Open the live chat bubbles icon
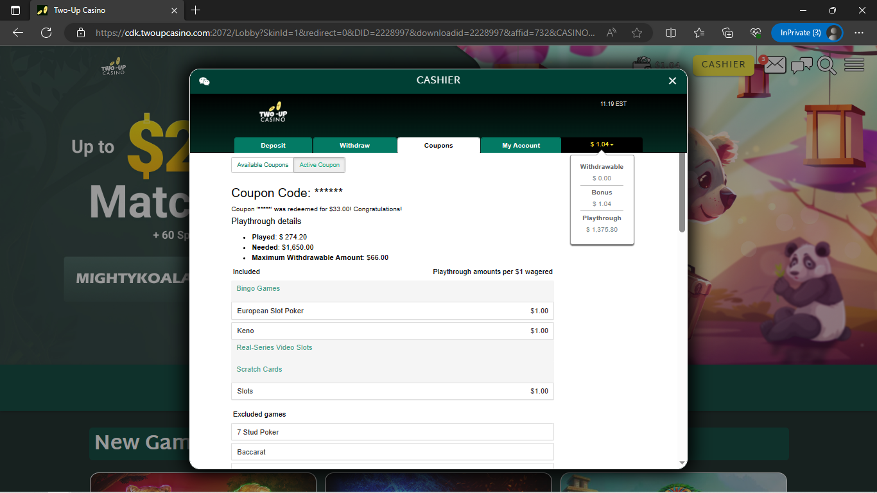Screen dimensions: 877x493 802,65
